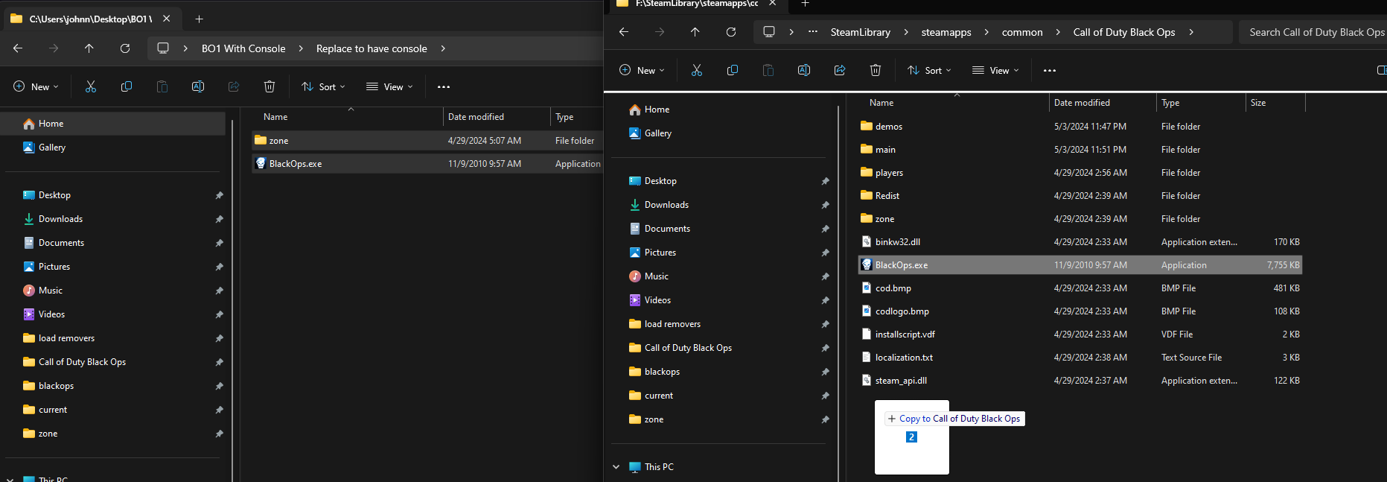Open the See more options menu in left window

444,86
